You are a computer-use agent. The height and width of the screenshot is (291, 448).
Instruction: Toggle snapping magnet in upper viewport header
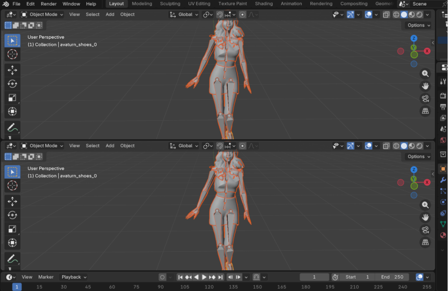coord(220,14)
